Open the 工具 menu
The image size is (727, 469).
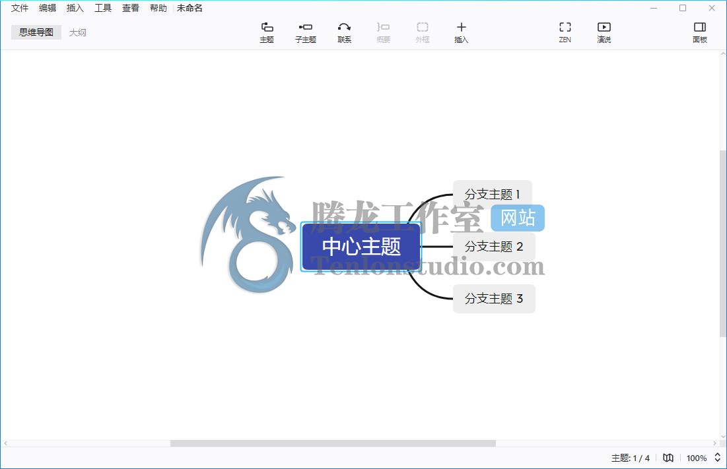(103, 8)
